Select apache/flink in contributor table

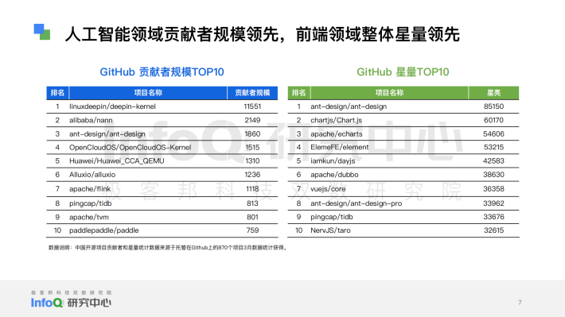(90, 189)
